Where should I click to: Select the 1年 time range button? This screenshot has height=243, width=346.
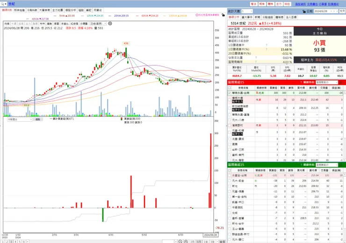(206, 242)
